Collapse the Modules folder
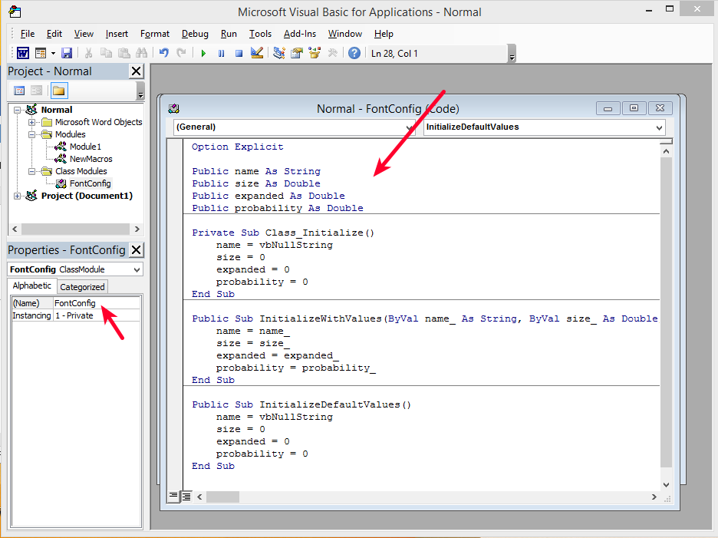 point(31,134)
